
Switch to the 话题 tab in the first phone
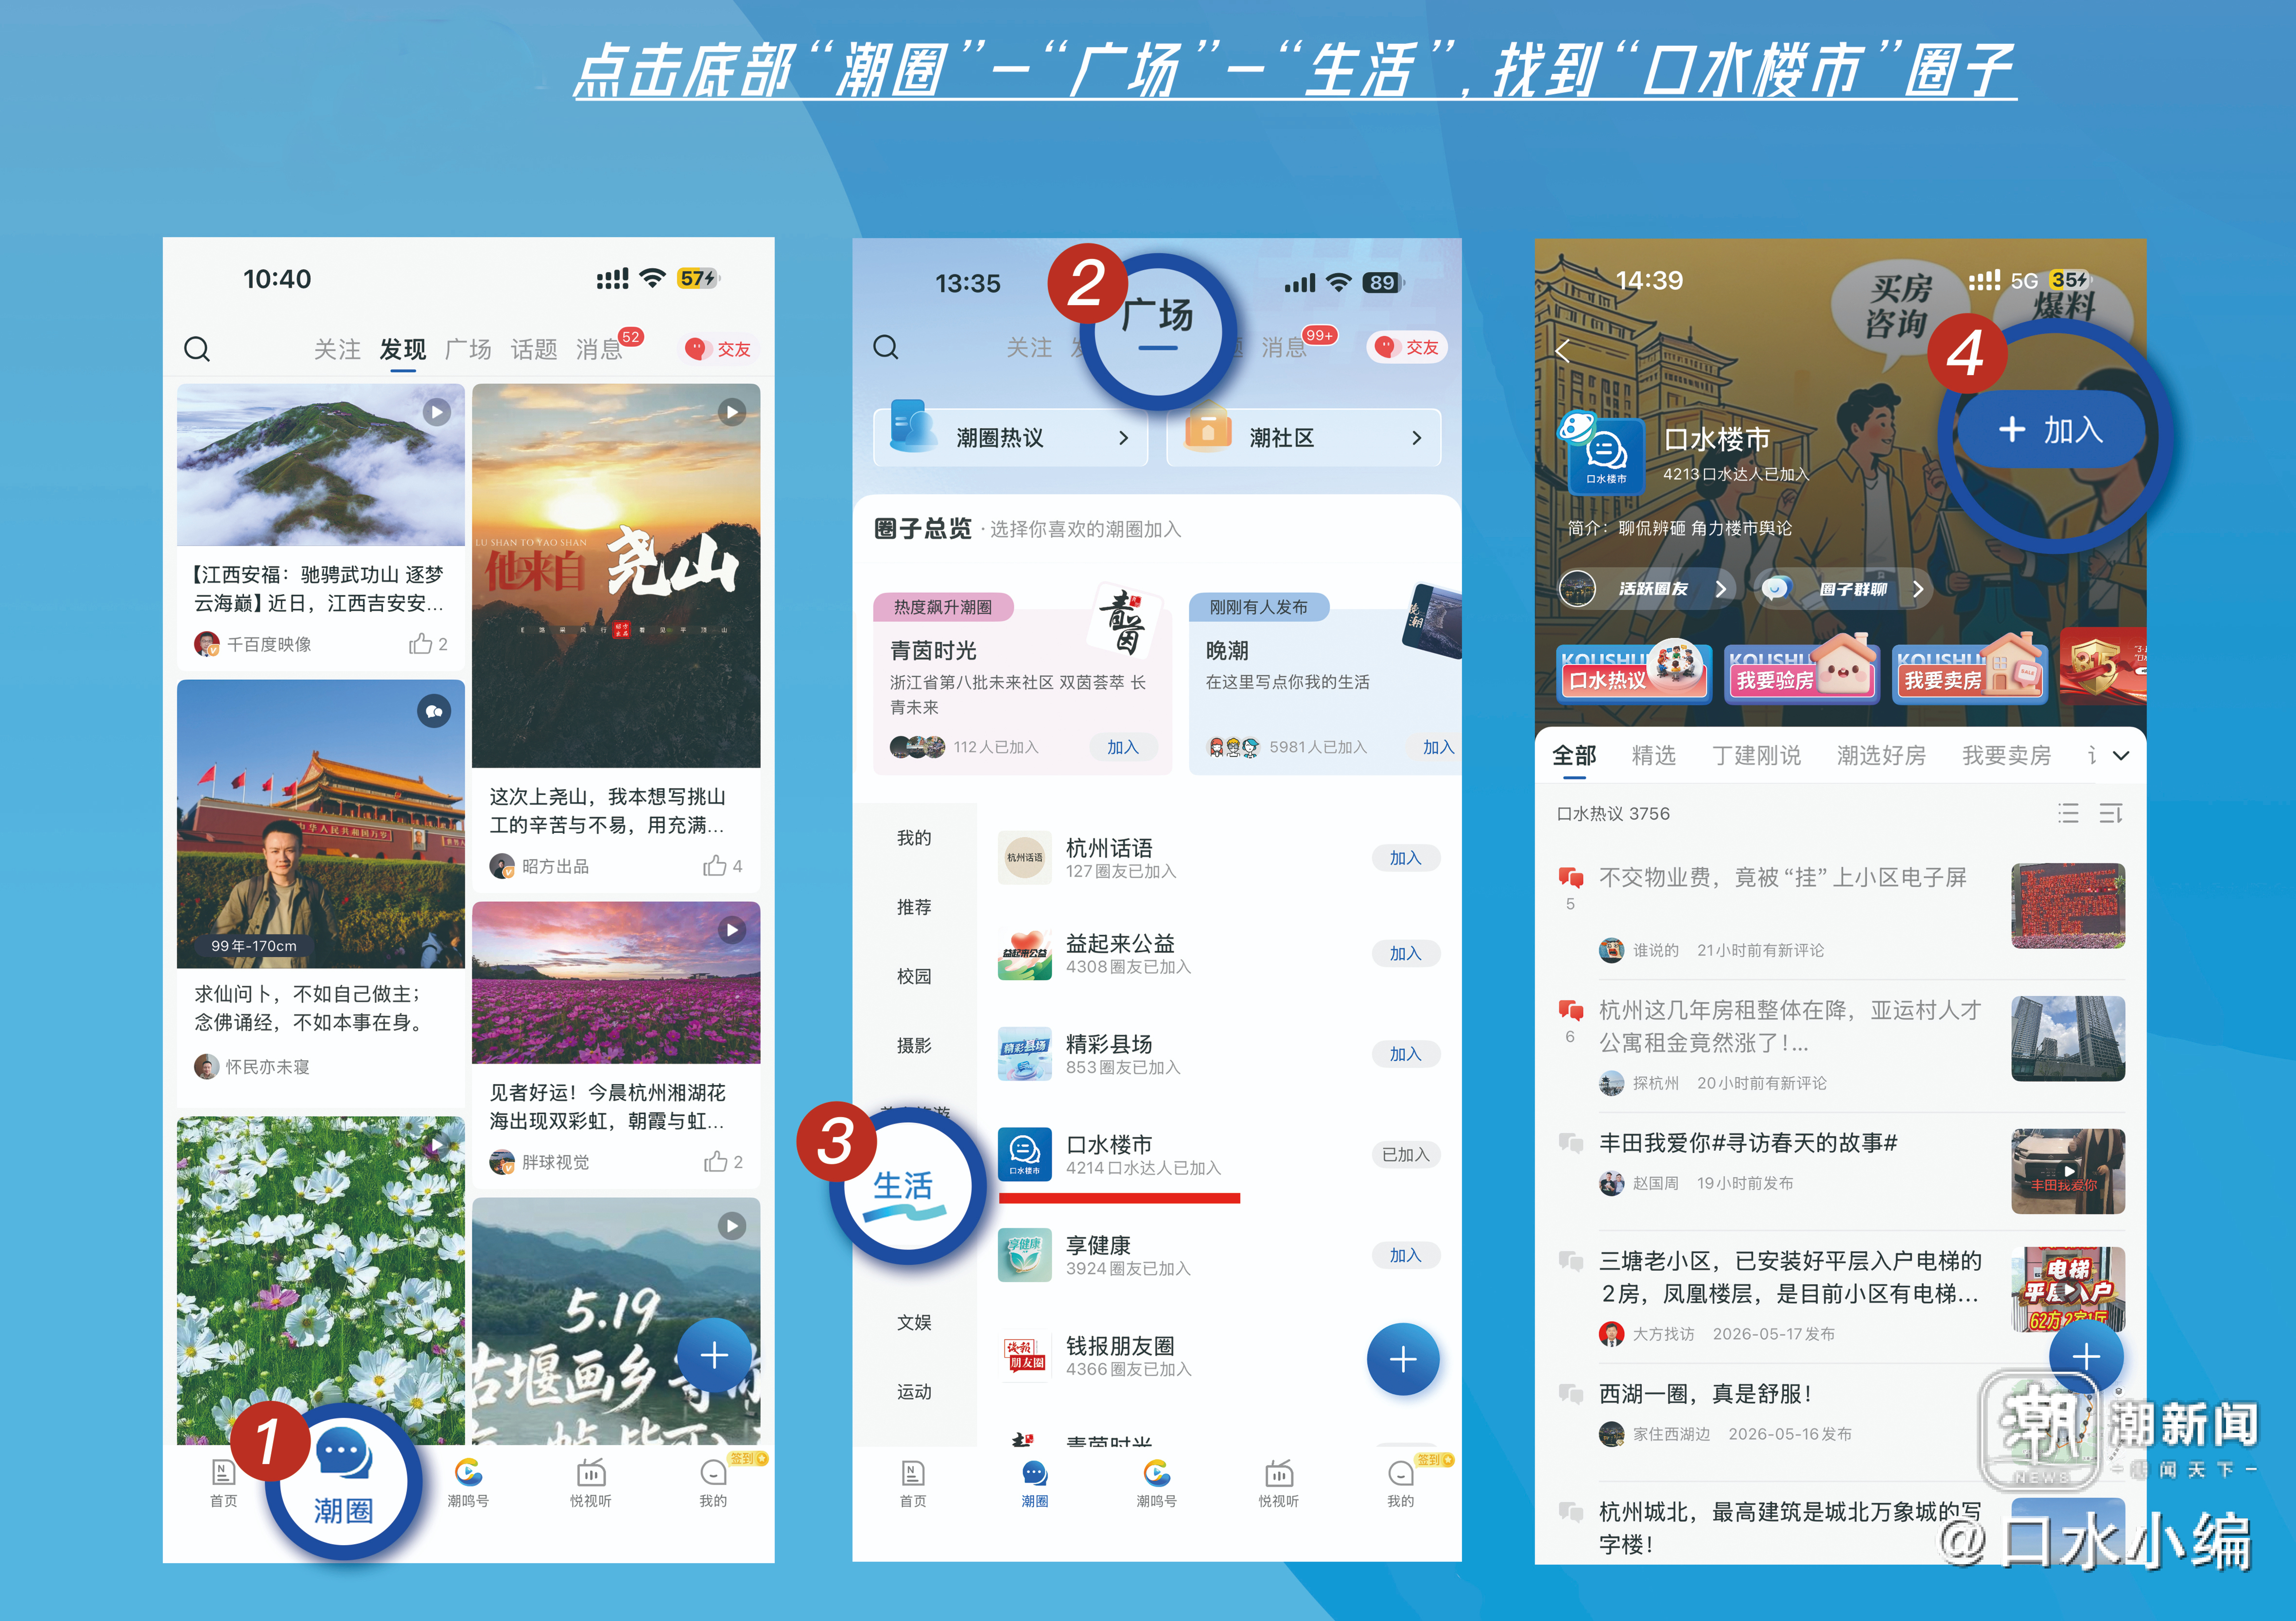coord(534,349)
